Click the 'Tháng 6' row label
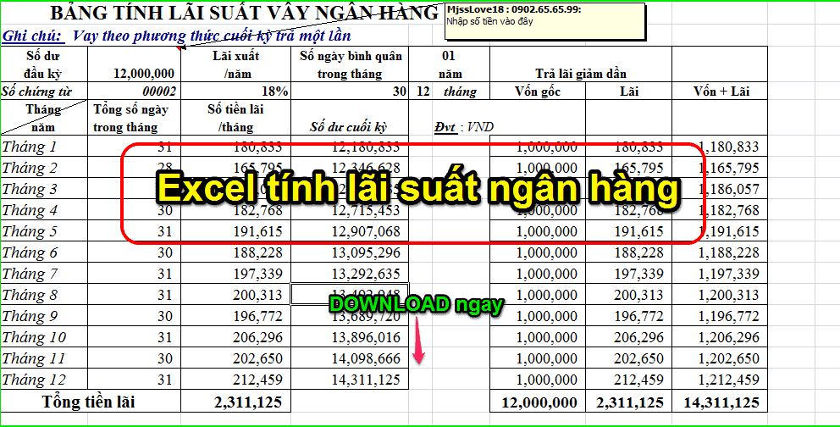The width and height of the screenshot is (840, 427). tap(30, 252)
